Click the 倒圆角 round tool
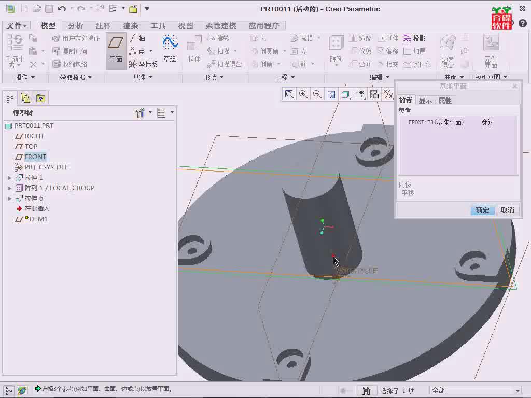 [265, 51]
